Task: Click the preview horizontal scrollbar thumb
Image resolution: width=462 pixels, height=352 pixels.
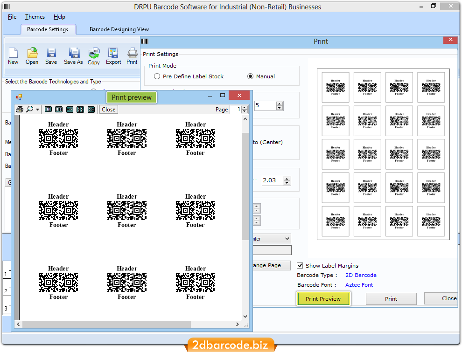Action: [107, 324]
